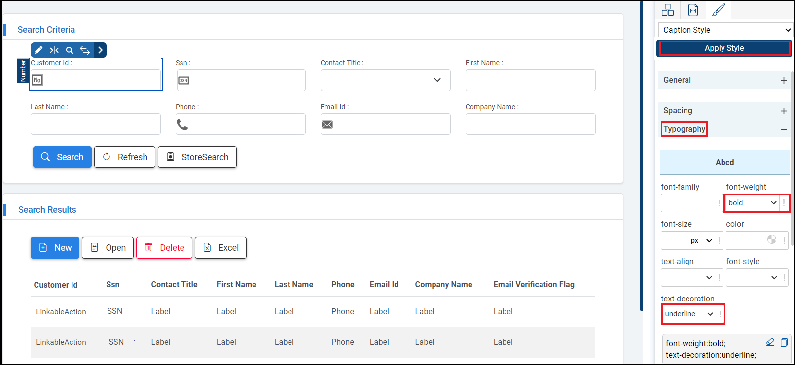Switch to the code file tab
Viewport: 795px width, 365px height.
pyautogui.click(x=693, y=10)
